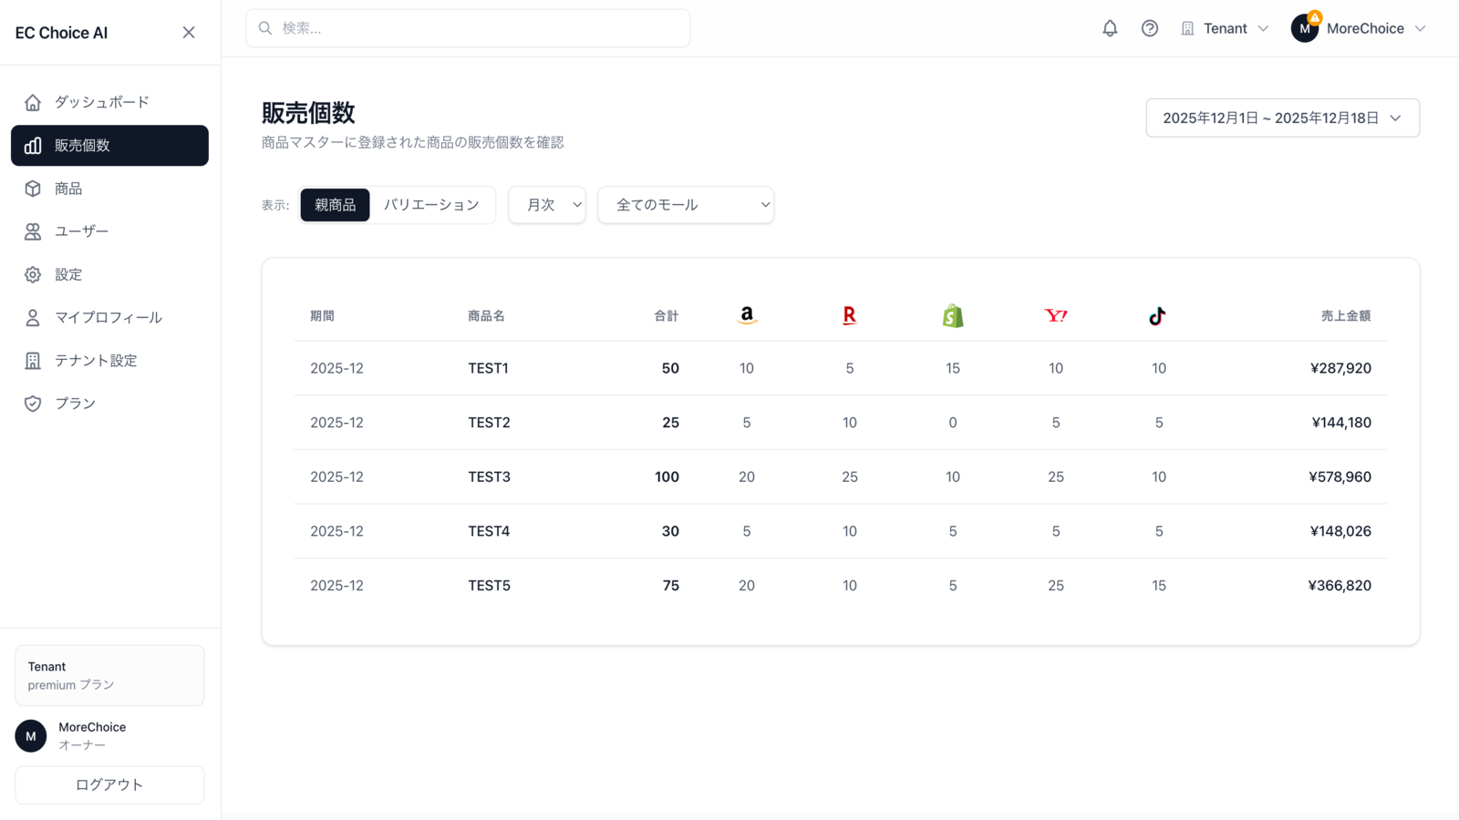Click the Shopify column header icon

(x=953, y=315)
